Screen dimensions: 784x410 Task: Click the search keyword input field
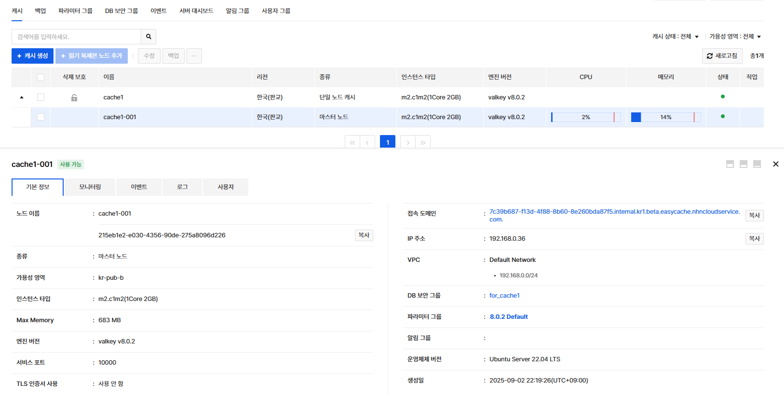coord(76,37)
